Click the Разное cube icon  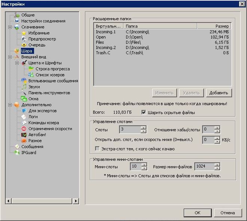coord(24,141)
